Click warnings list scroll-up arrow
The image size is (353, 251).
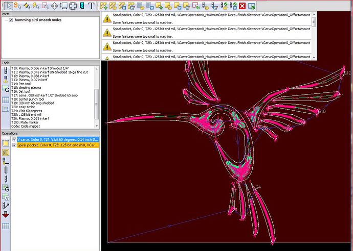(314, 15)
